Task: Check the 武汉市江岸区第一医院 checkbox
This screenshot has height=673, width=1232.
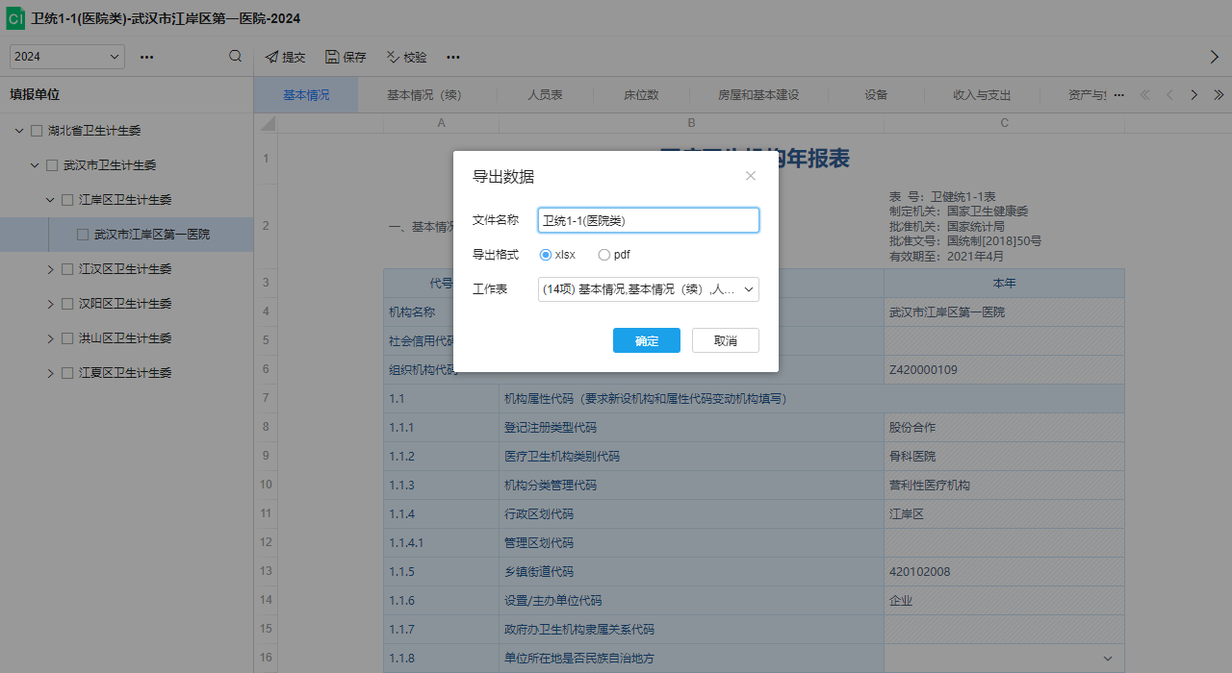Action: (81, 234)
